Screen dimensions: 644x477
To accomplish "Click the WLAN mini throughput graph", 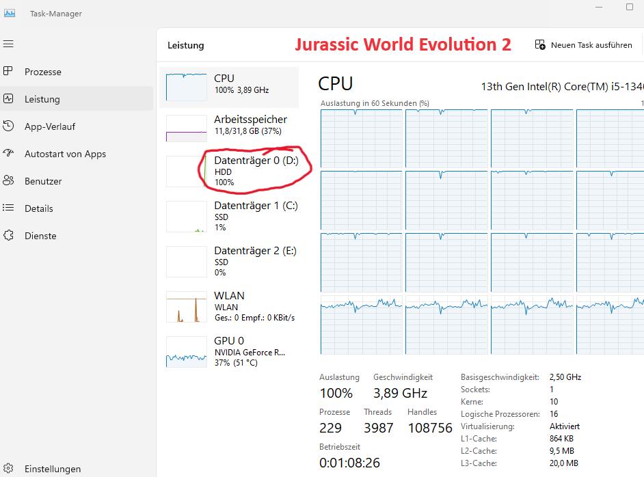I will click(x=187, y=307).
